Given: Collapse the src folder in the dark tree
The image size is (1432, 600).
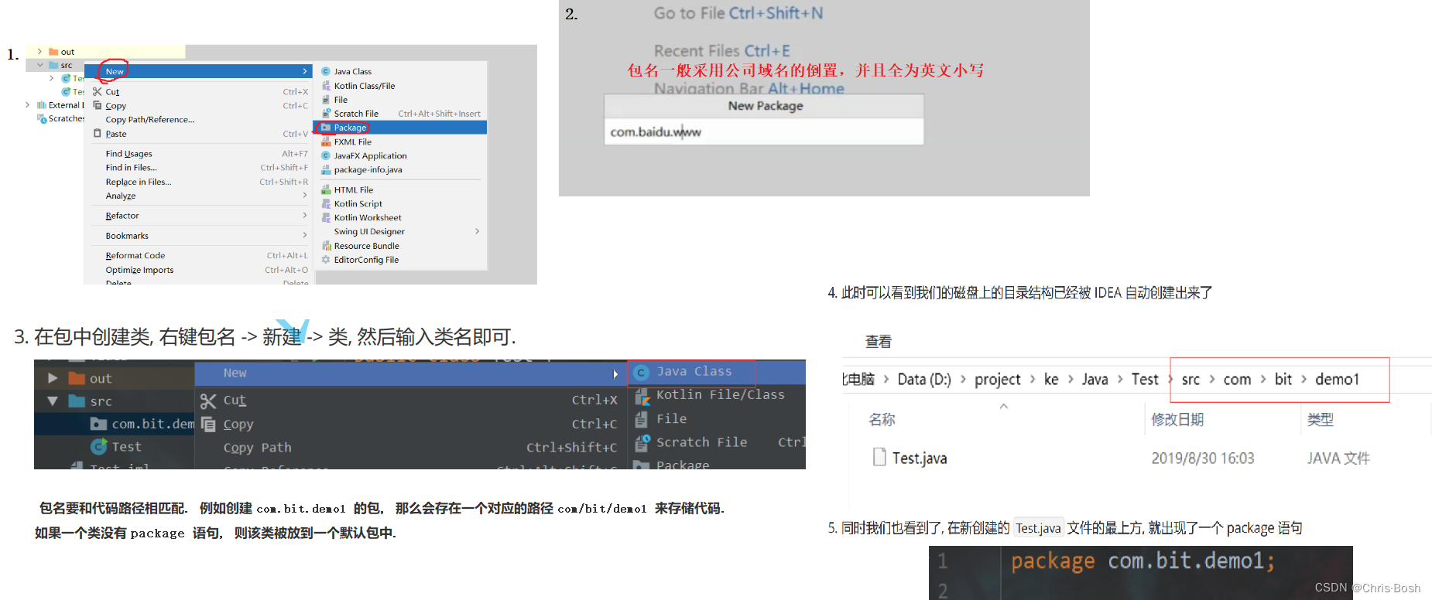Looking at the screenshot, I should [x=53, y=401].
